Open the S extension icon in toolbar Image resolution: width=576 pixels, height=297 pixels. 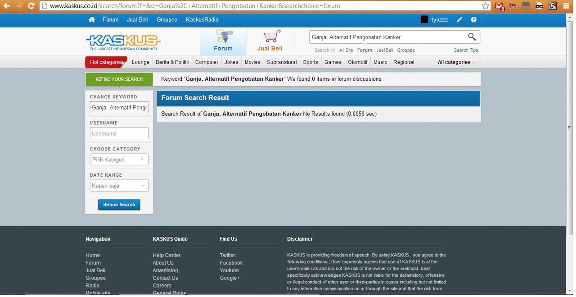coord(553,6)
